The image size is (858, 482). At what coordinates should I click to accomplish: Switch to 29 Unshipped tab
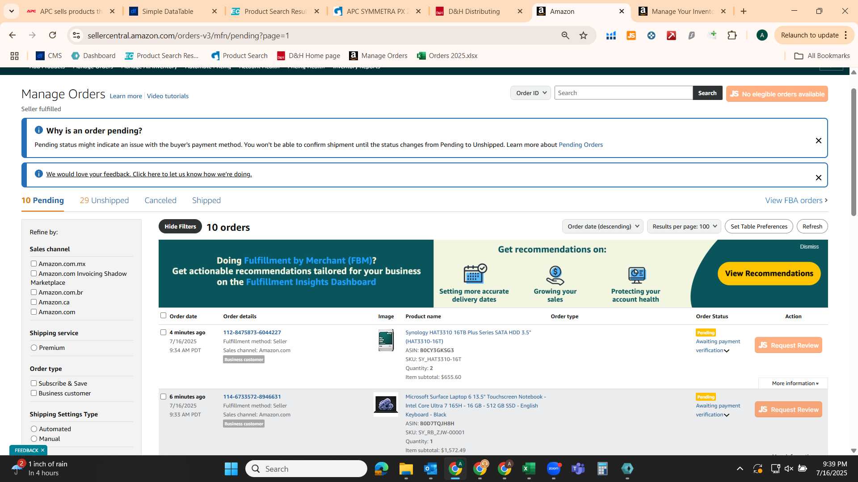104,200
